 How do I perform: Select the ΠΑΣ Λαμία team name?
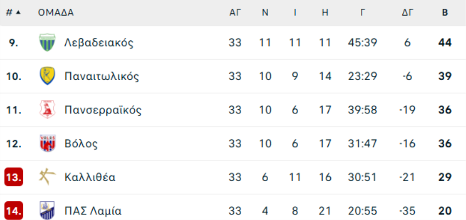coord(93,211)
